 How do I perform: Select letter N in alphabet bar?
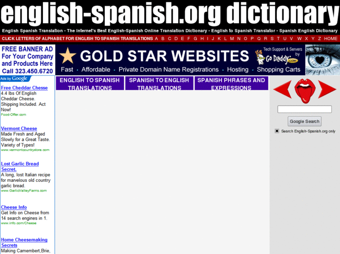[239, 39]
